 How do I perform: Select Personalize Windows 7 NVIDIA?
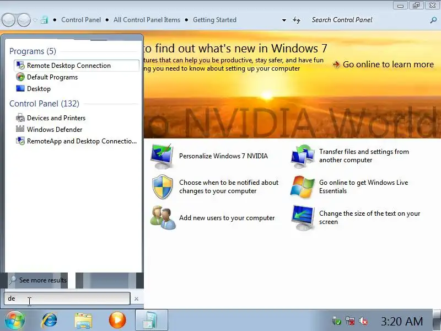(223, 156)
